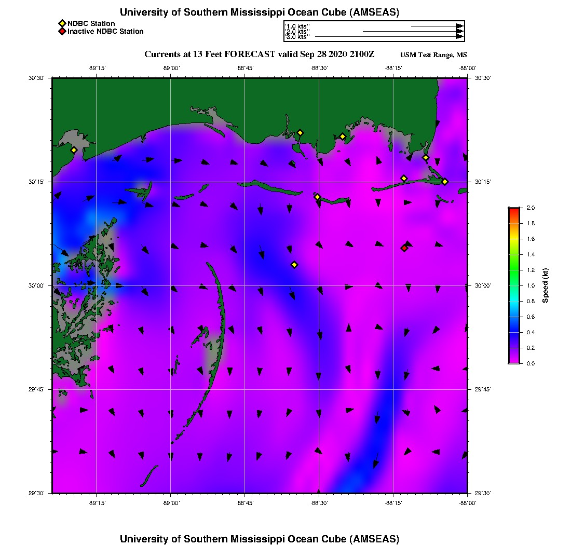The image size is (571, 545).
Task: Click the yellow station marker directly north of the red marker
Action: (404, 179)
